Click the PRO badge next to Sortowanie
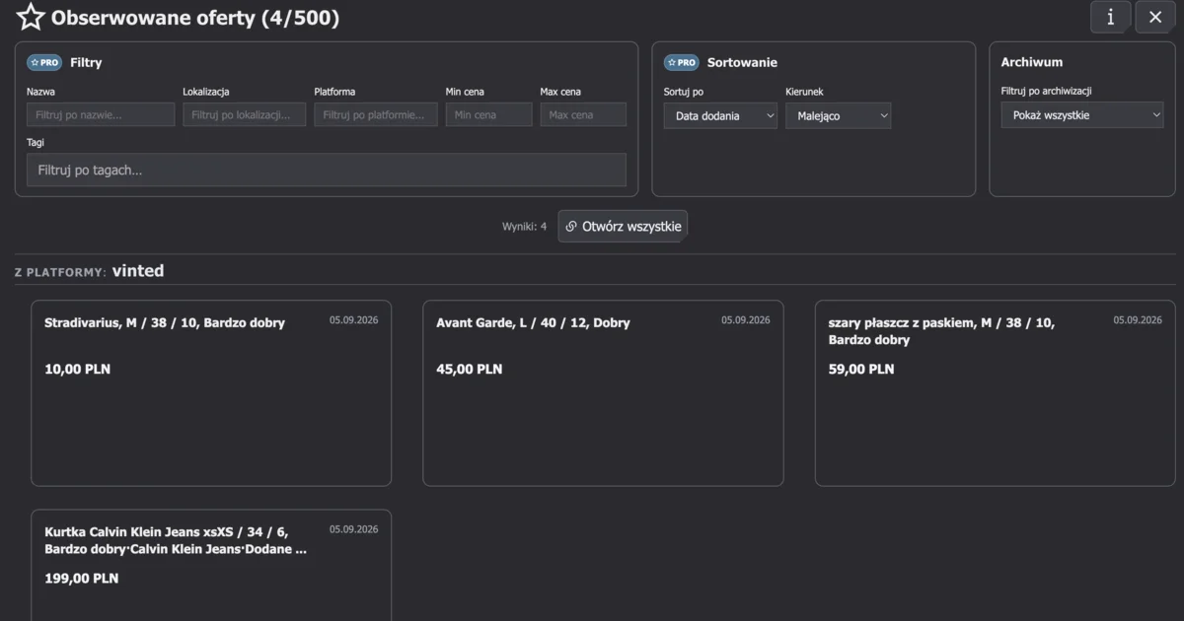This screenshot has width=1184, height=621. tap(681, 62)
